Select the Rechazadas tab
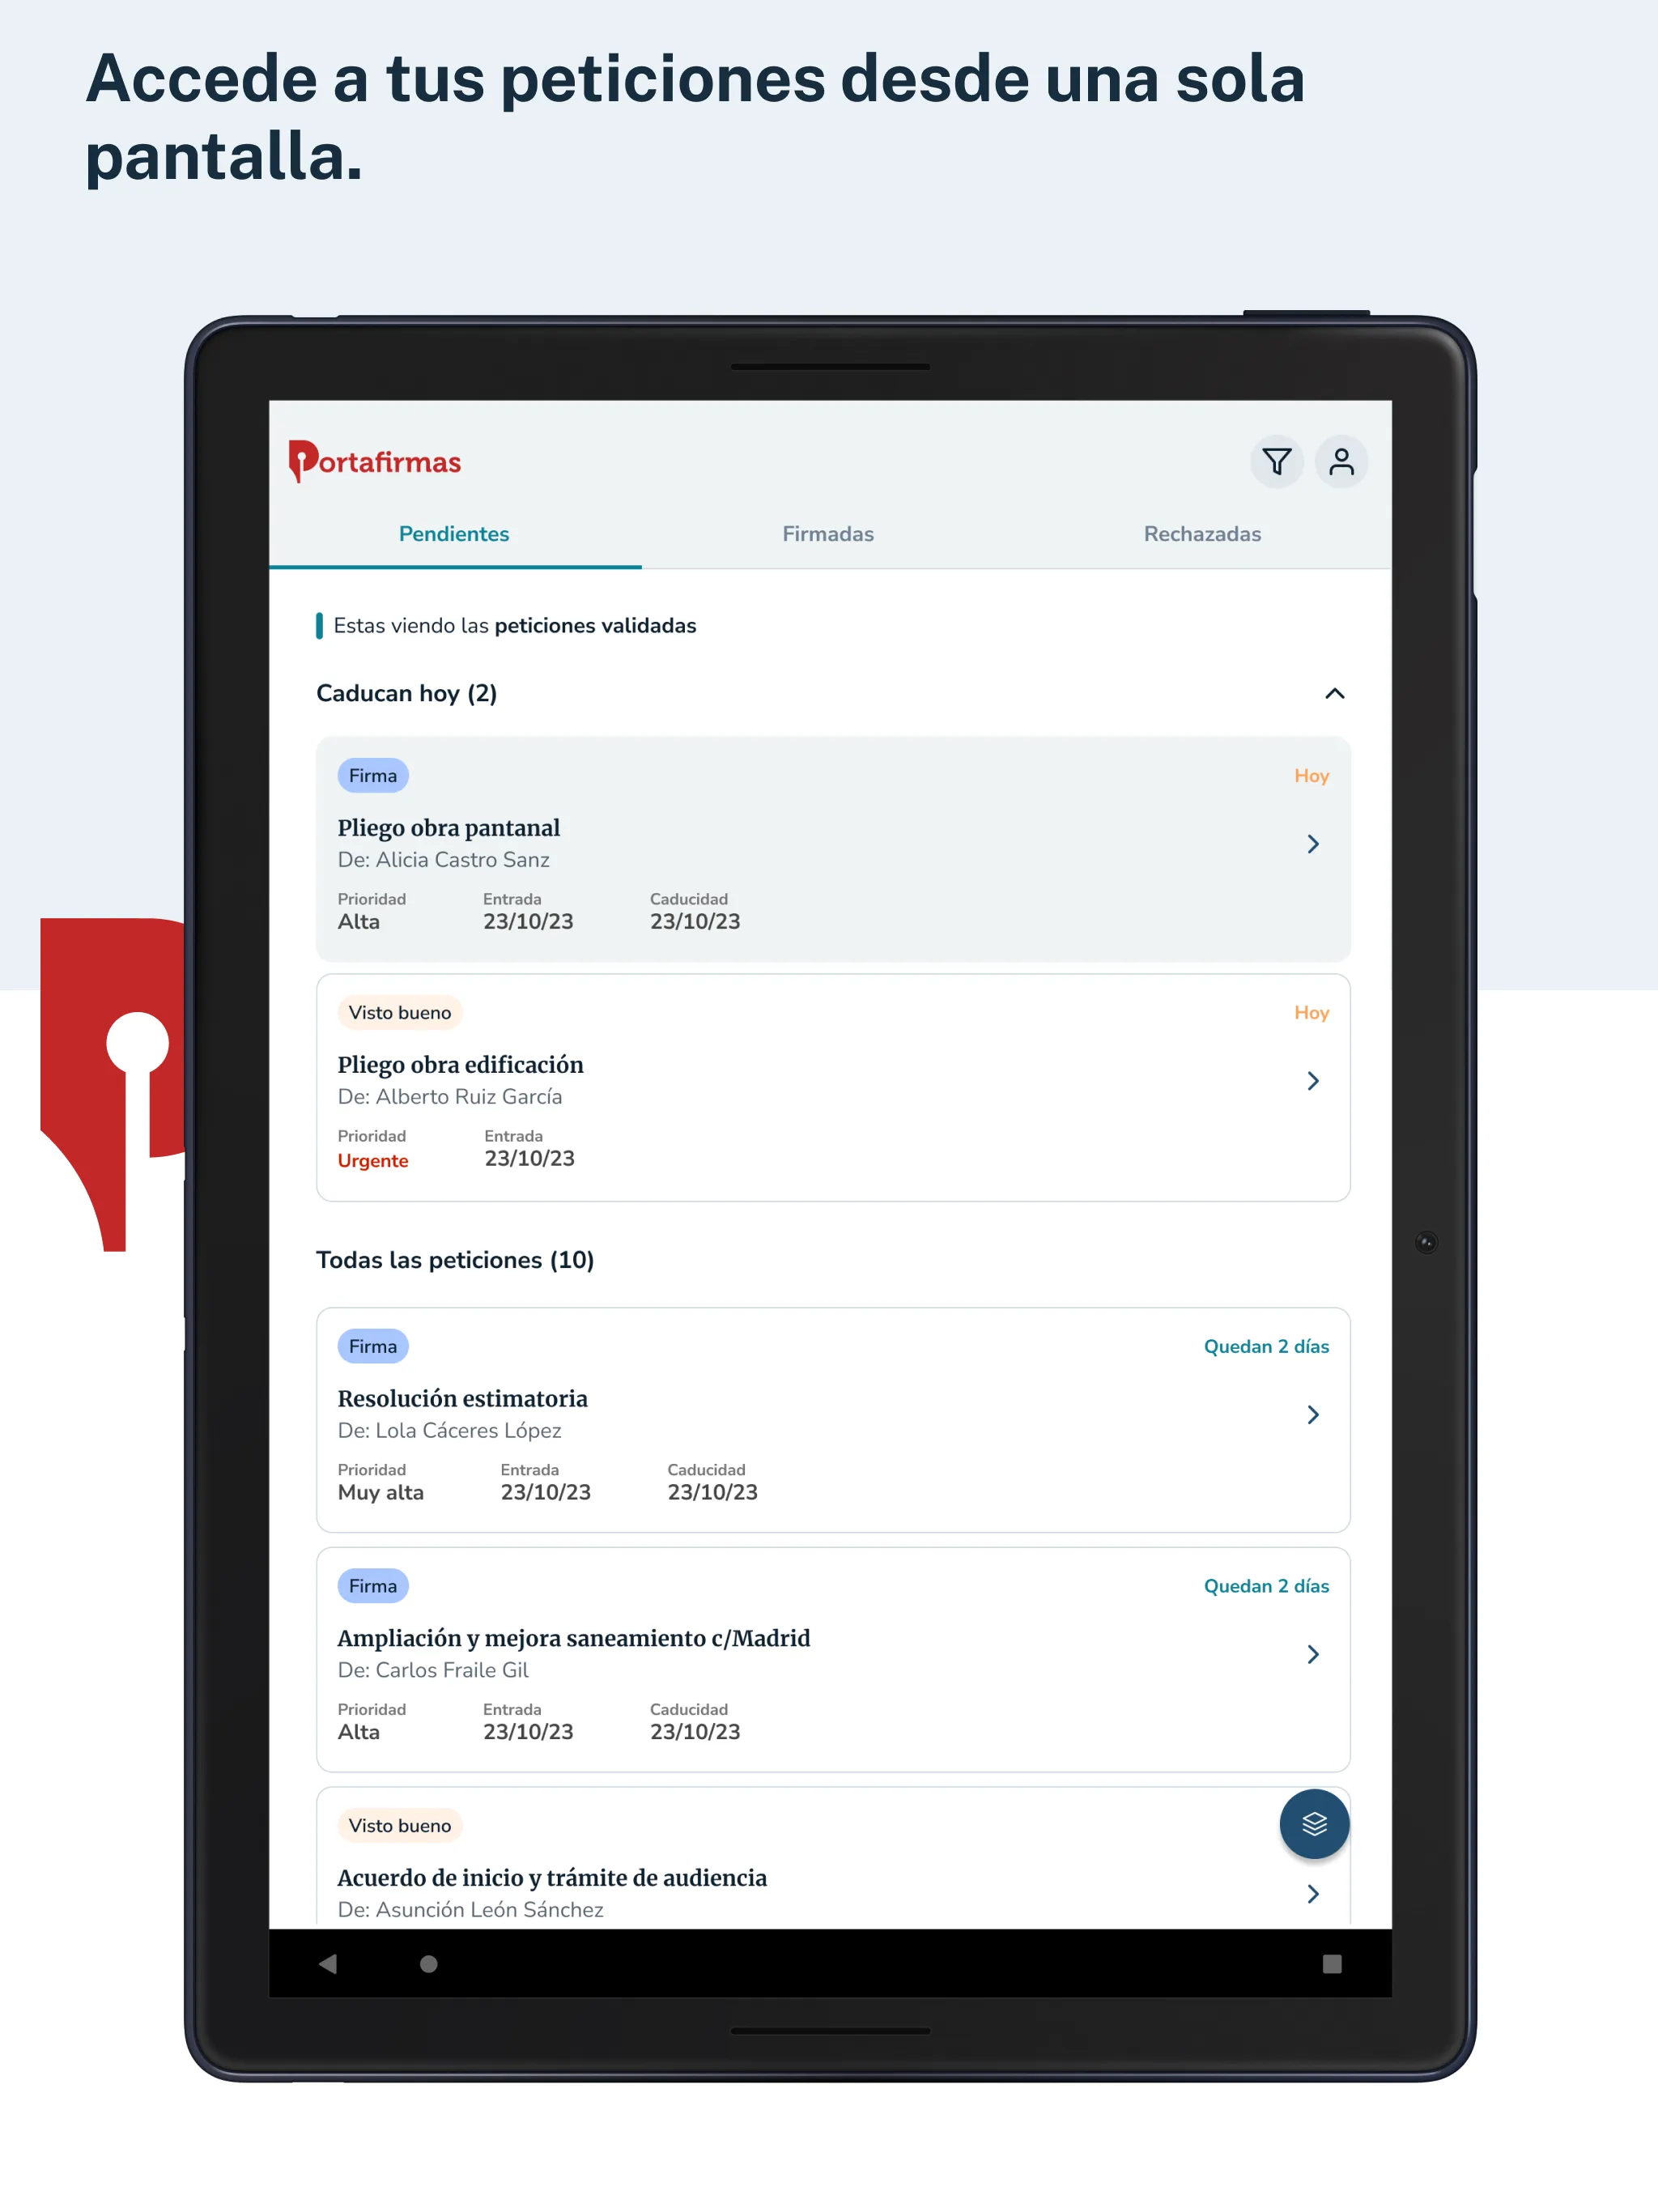This screenshot has height=2212, width=1658. pos(1205,533)
